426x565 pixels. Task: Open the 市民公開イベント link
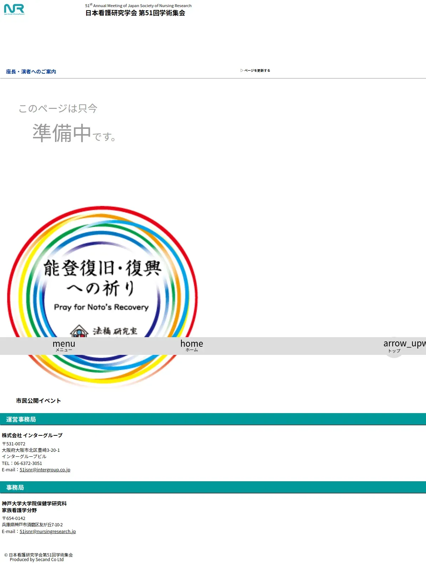[38, 401]
